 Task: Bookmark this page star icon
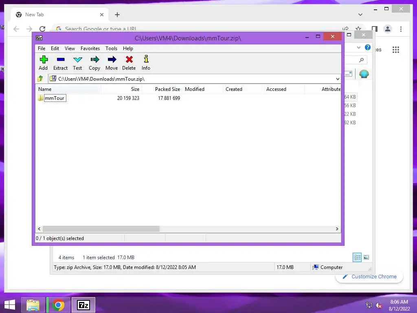pos(358,29)
